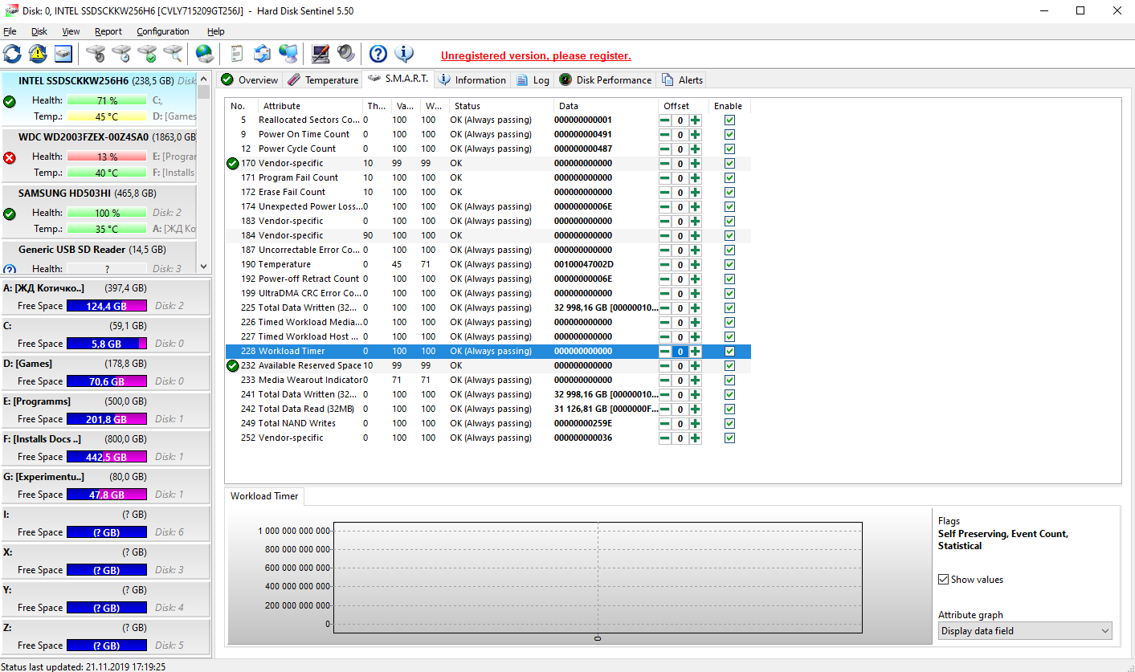Click the toolbar disk icon with magnifier
1135x672 pixels.
pos(173,54)
